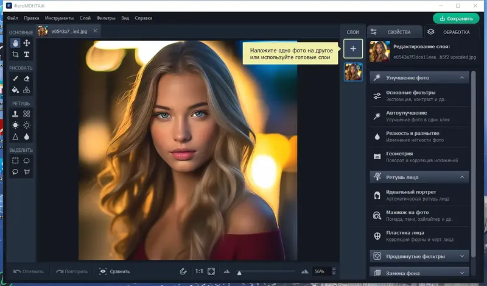Viewport: 487px width, 286px height.
Task: Click the green Сохранить button
Action: tap(456, 18)
